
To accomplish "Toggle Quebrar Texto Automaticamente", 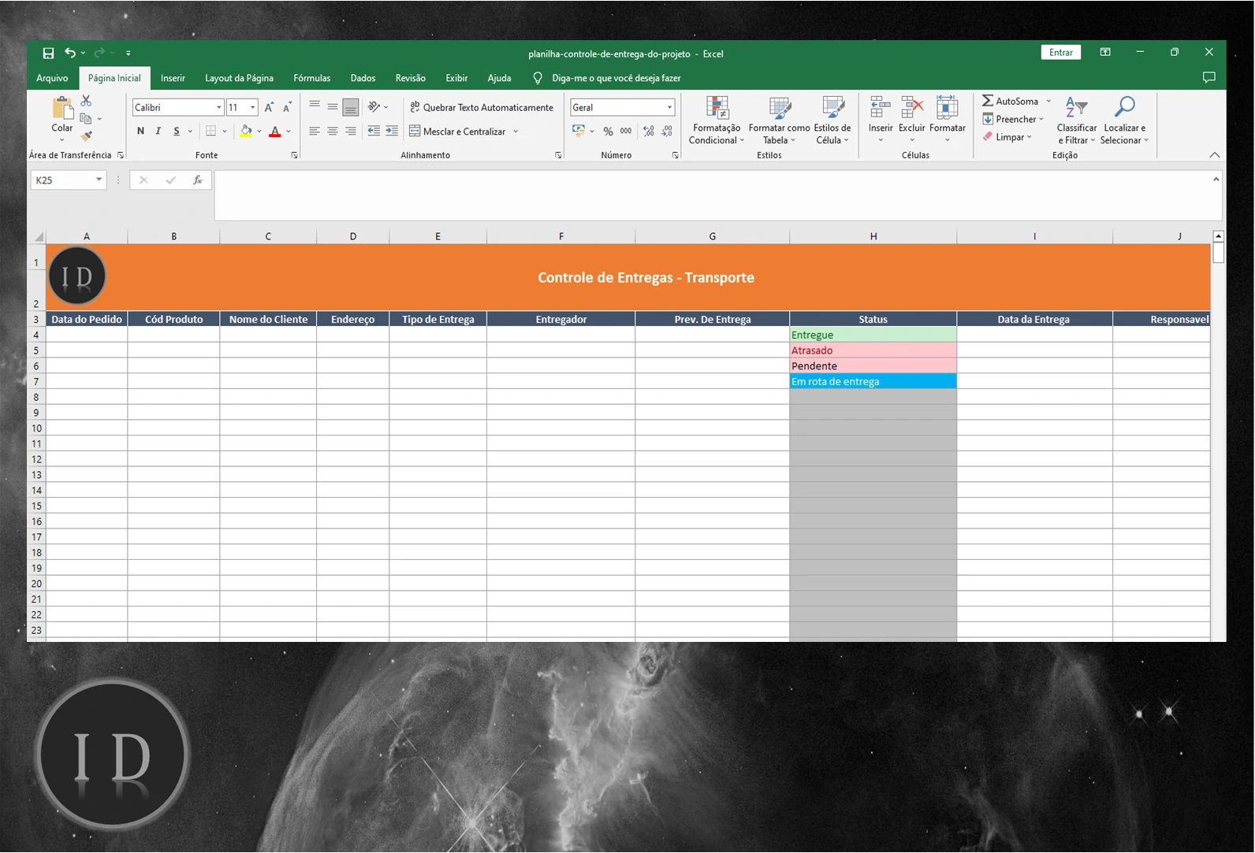I will 482,107.
